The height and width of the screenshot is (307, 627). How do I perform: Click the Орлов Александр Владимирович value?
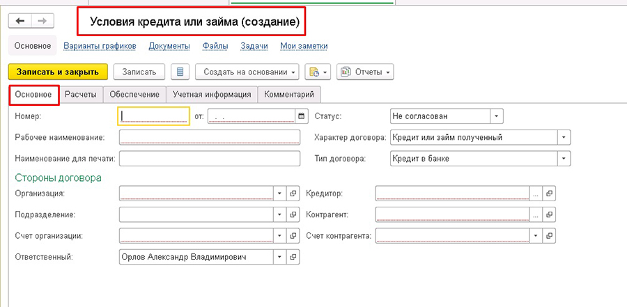[x=183, y=257]
